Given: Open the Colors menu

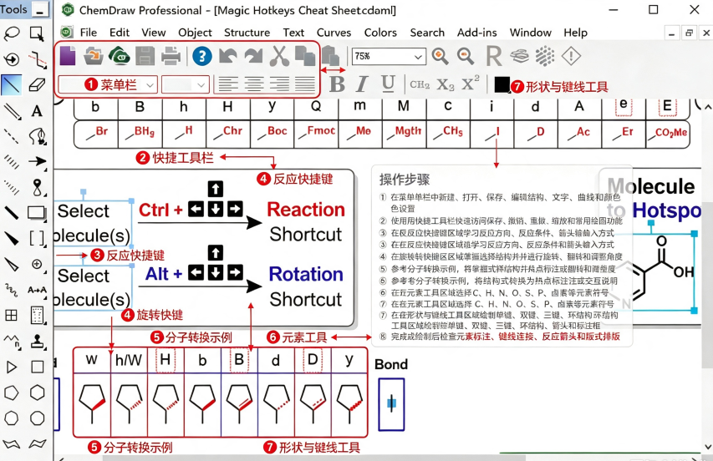Looking at the screenshot, I should click(x=380, y=33).
